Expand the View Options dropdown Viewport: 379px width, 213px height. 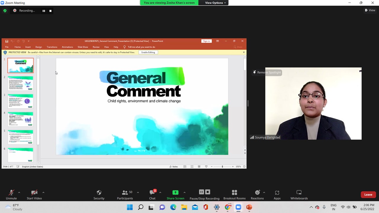[216, 3]
